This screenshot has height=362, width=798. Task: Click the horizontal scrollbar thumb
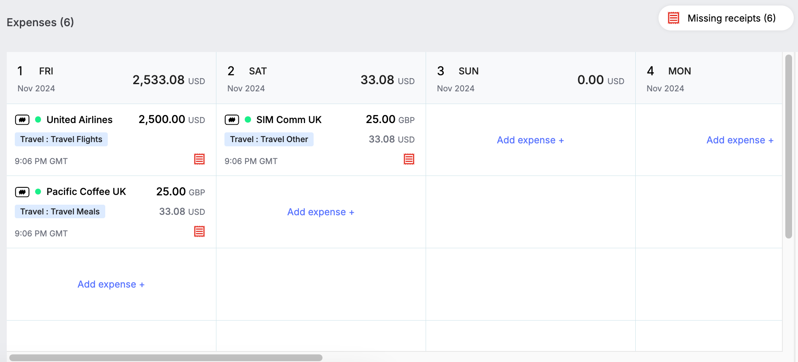pyautogui.click(x=166, y=358)
